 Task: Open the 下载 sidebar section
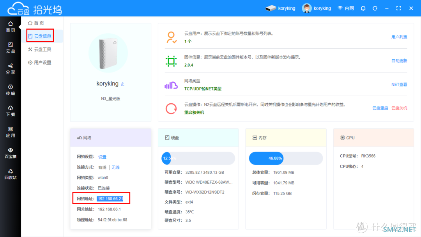click(x=10, y=111)
